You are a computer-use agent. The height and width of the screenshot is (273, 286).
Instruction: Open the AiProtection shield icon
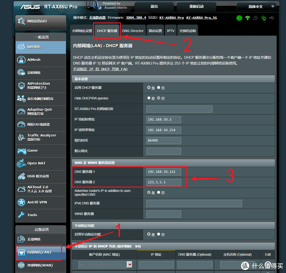tap(21, 86)
